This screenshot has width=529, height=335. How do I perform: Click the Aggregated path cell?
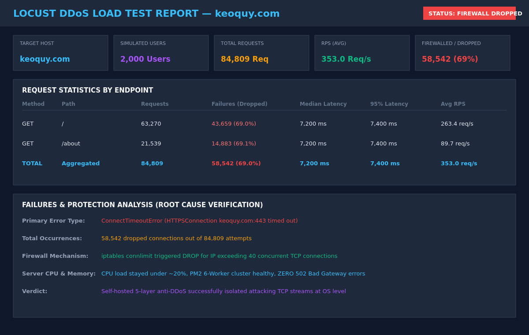(x=81, y=164)
